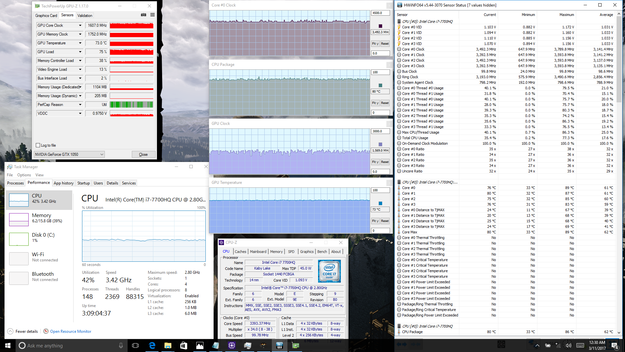
Task: Select the Disk 0 (C:) performance thumbnail
Action: [19, 239]
